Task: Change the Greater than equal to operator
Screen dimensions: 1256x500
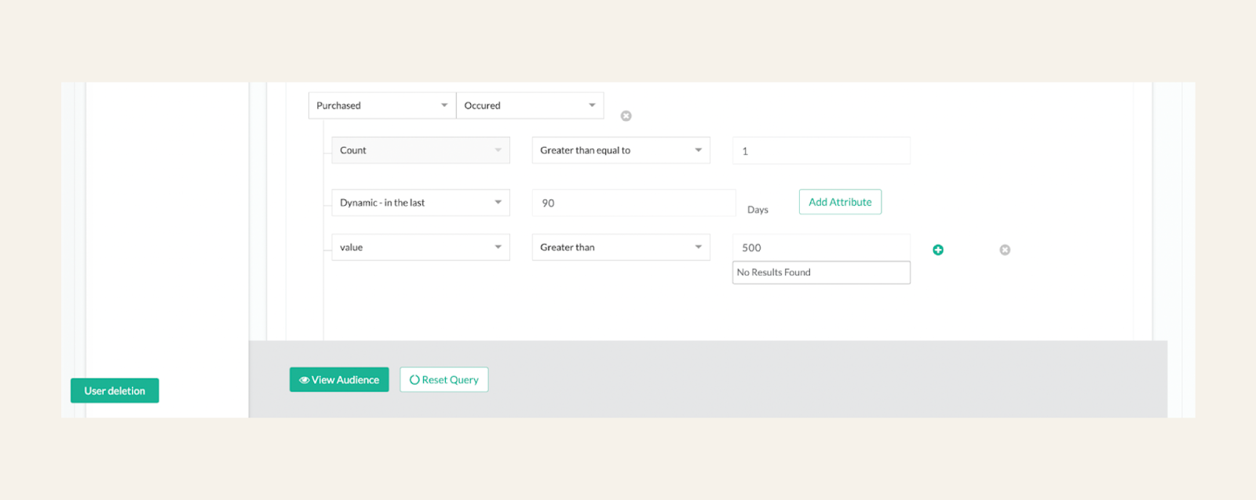Action: point(621,150)
